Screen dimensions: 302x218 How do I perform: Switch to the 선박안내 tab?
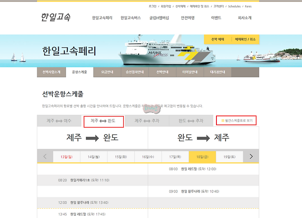click(x=162, y=72)
